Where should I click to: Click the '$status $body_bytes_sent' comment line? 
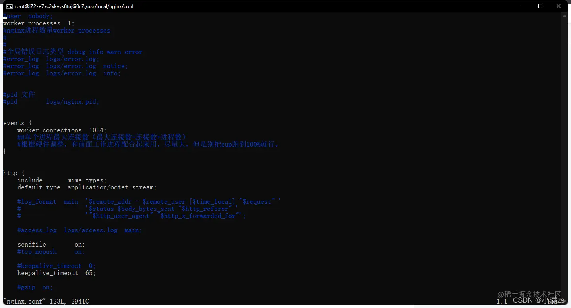tap(128, 209)
